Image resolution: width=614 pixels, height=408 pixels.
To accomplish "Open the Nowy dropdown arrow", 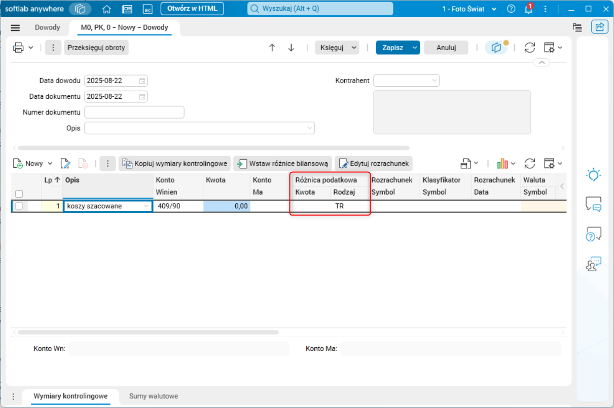I will 50,163.
